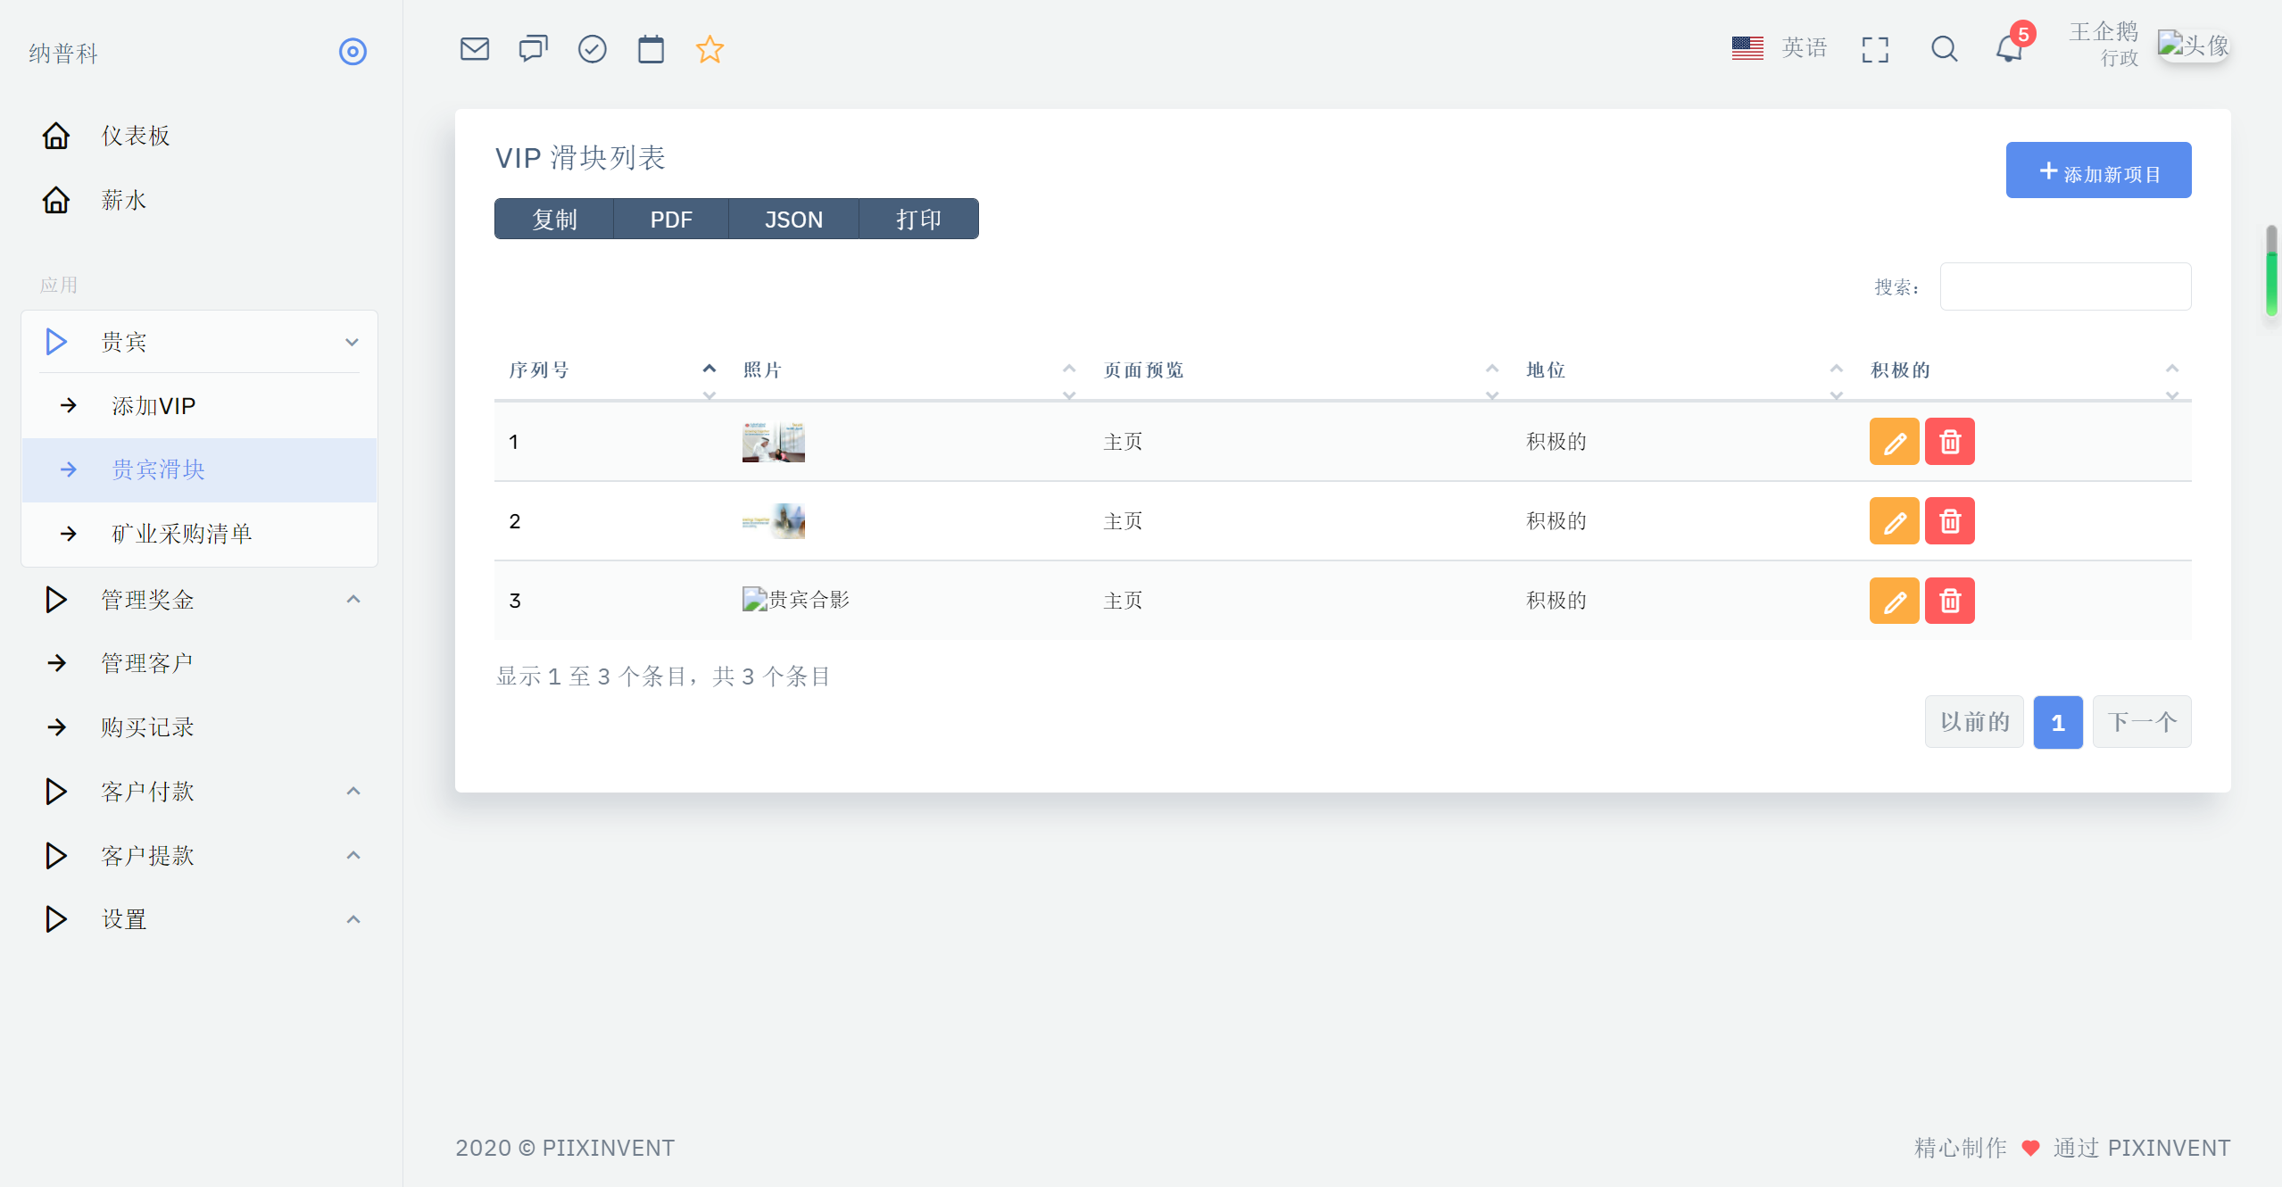The image size is (2282, 1187).
Task: Click the yellow star bookmark icon
Action: [709, 49]
